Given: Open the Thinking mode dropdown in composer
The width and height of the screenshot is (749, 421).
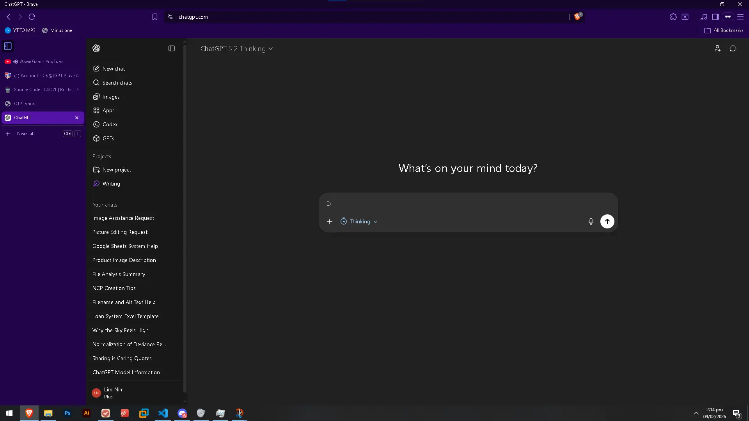Looking at the screenshot, I should click(x=359, y=221).
